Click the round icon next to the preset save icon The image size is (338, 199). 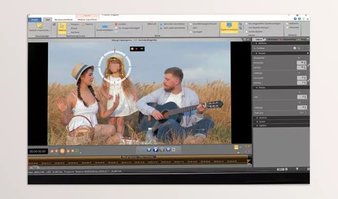(x=299, y=48)
